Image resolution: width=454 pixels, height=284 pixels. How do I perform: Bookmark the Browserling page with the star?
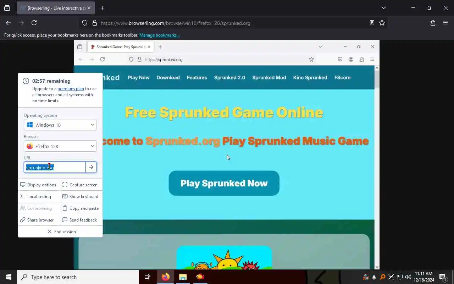(x=382, y=23)
